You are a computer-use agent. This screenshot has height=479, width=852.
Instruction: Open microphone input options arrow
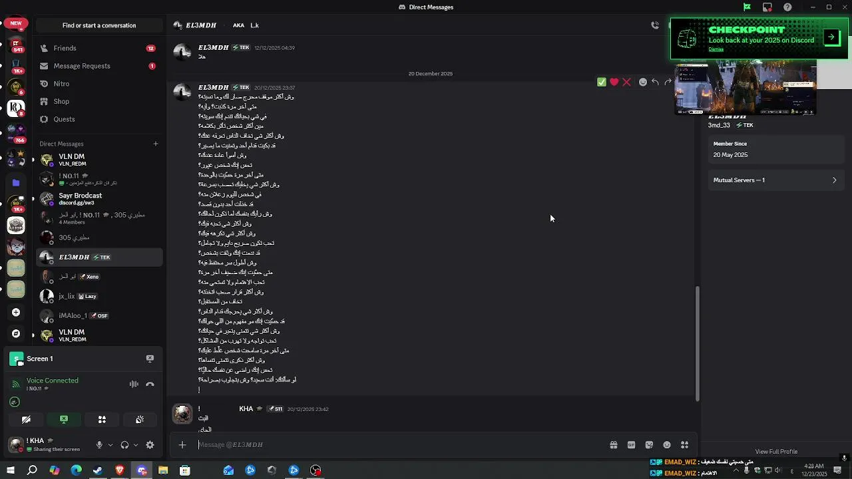click(110, 445)
